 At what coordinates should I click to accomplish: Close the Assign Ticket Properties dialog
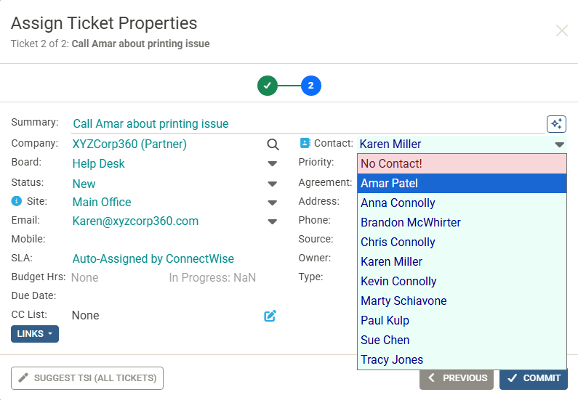pyautogui.click(x=562, y=30)
